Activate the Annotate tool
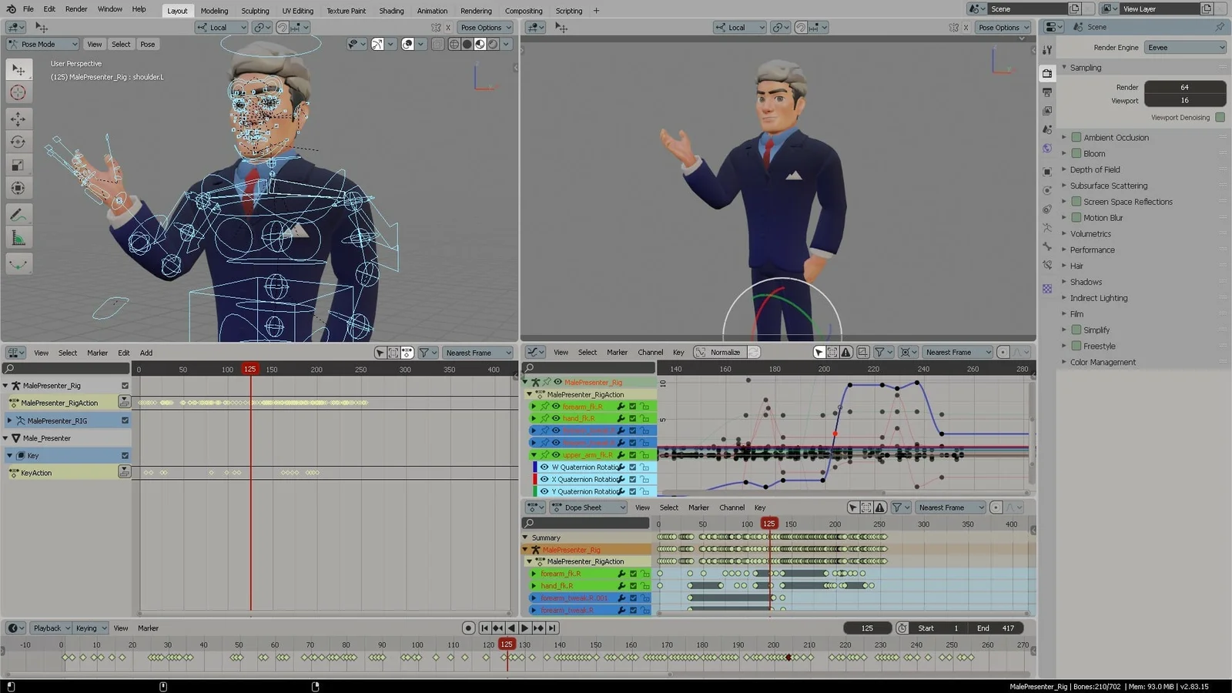 point(18,214)
